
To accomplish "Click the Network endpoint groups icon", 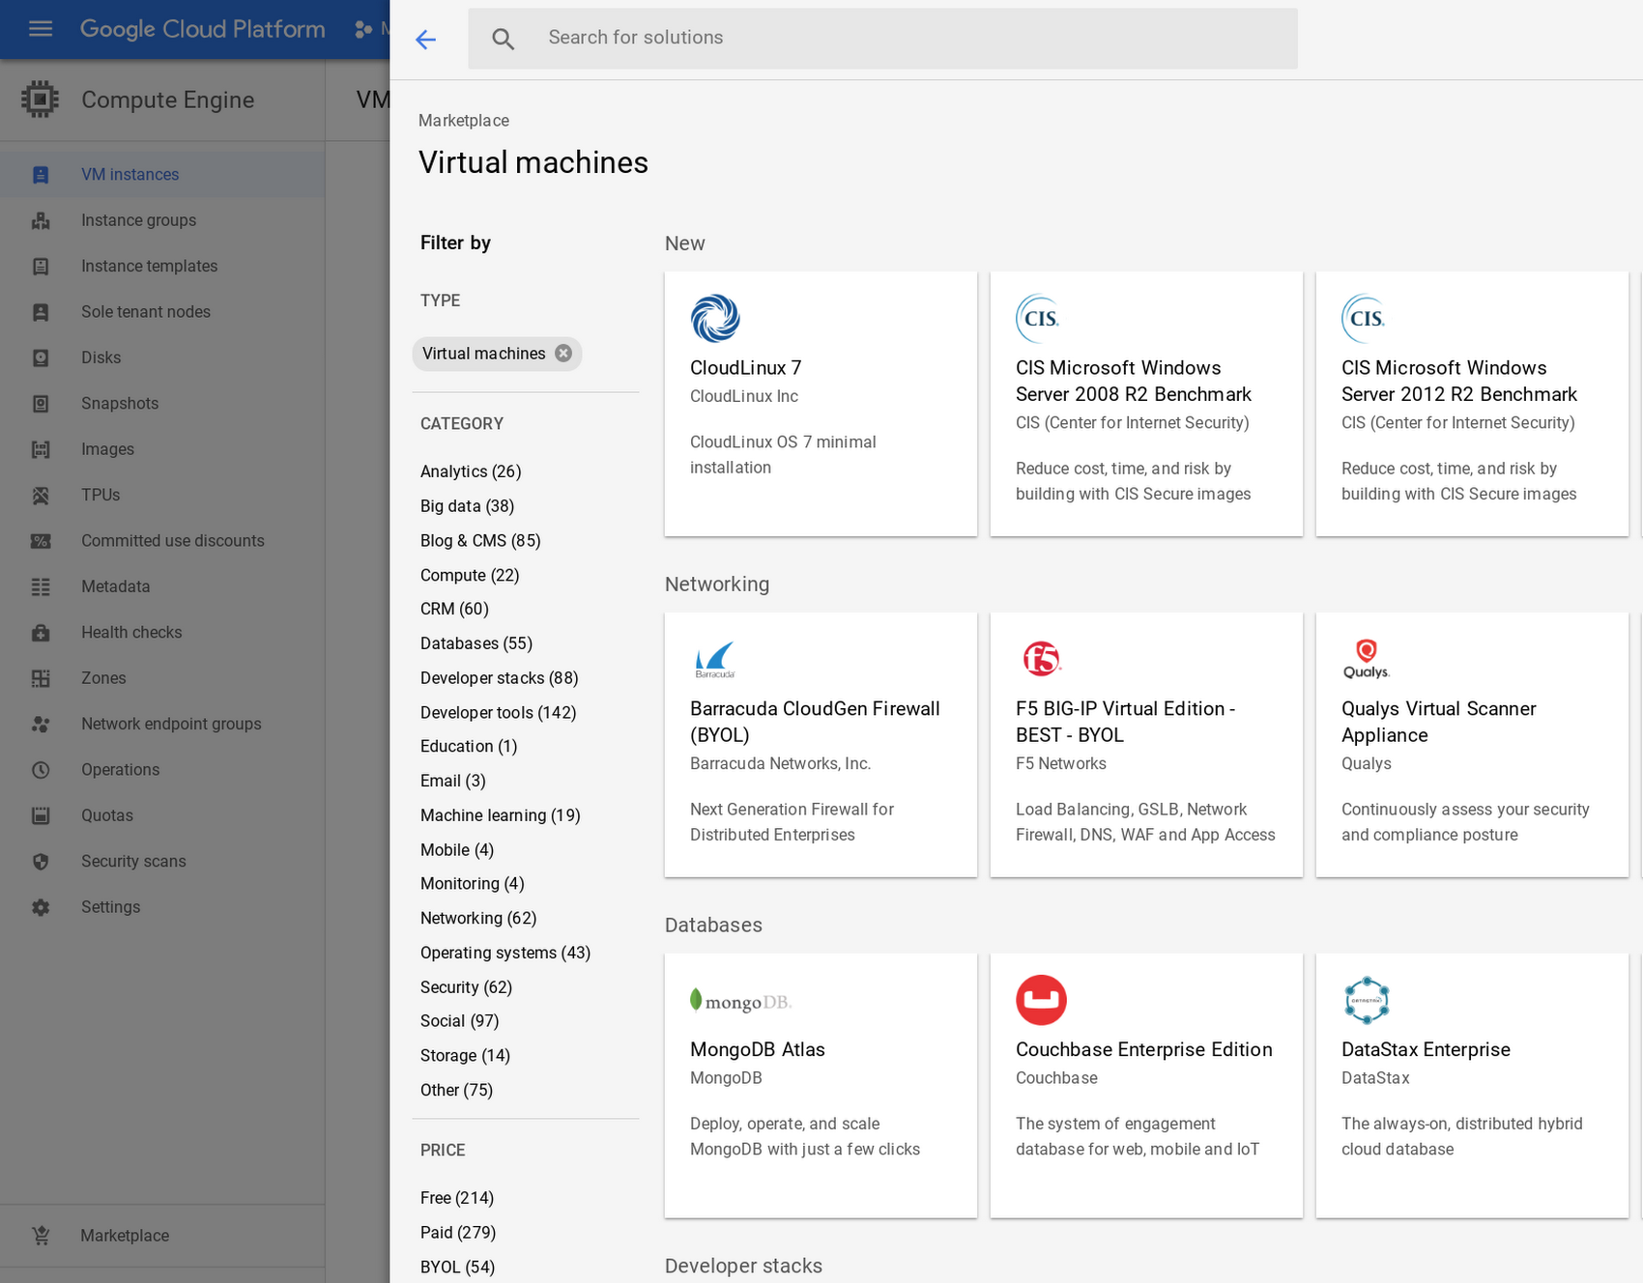I will point(41,724).
